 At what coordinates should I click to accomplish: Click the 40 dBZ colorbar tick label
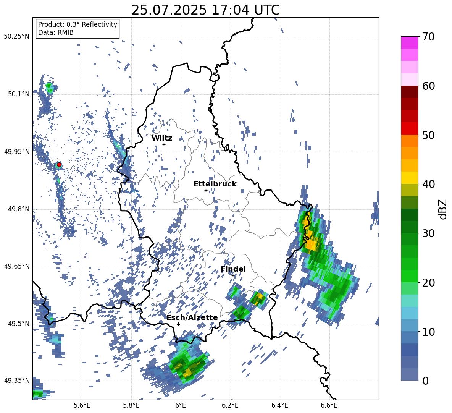click(x=428, y=184)
